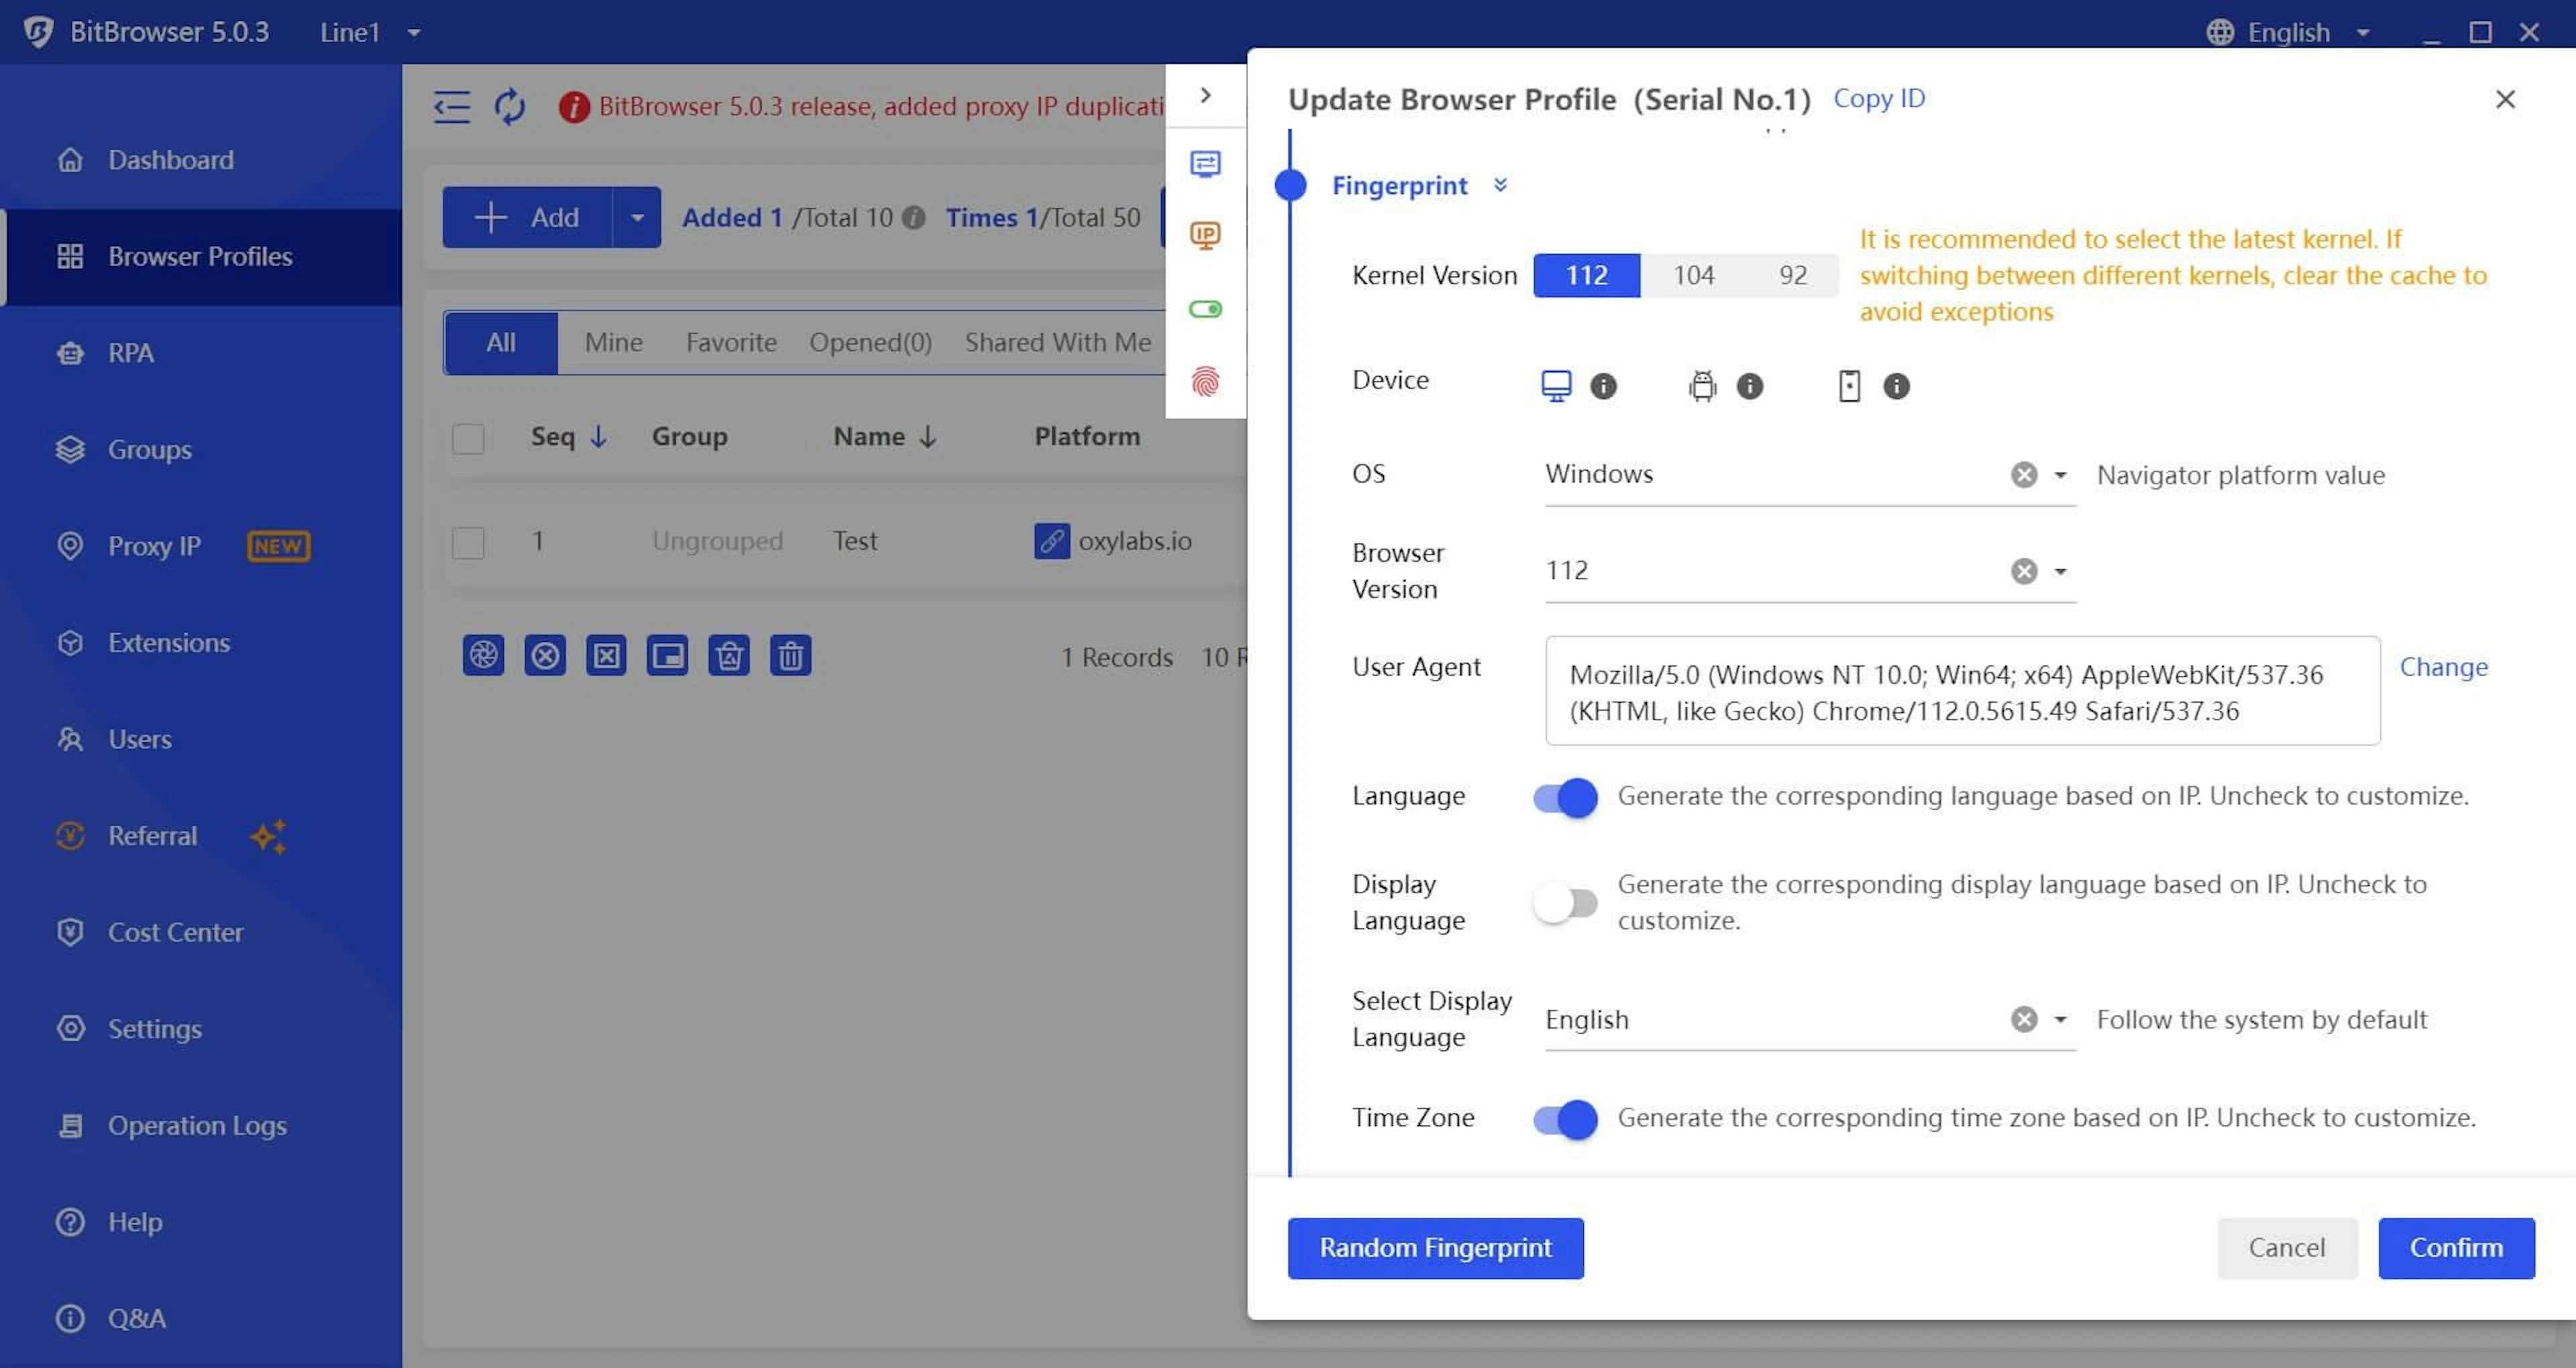Collapse the panel using the right arrow chevron
Screen dimensions: 2576x1368
pyautogui.click(x=1205, y=95)
